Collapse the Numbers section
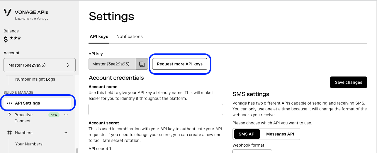Image resolution: width=377 pixels, height=153 pixels. click(x=66, y=133)
